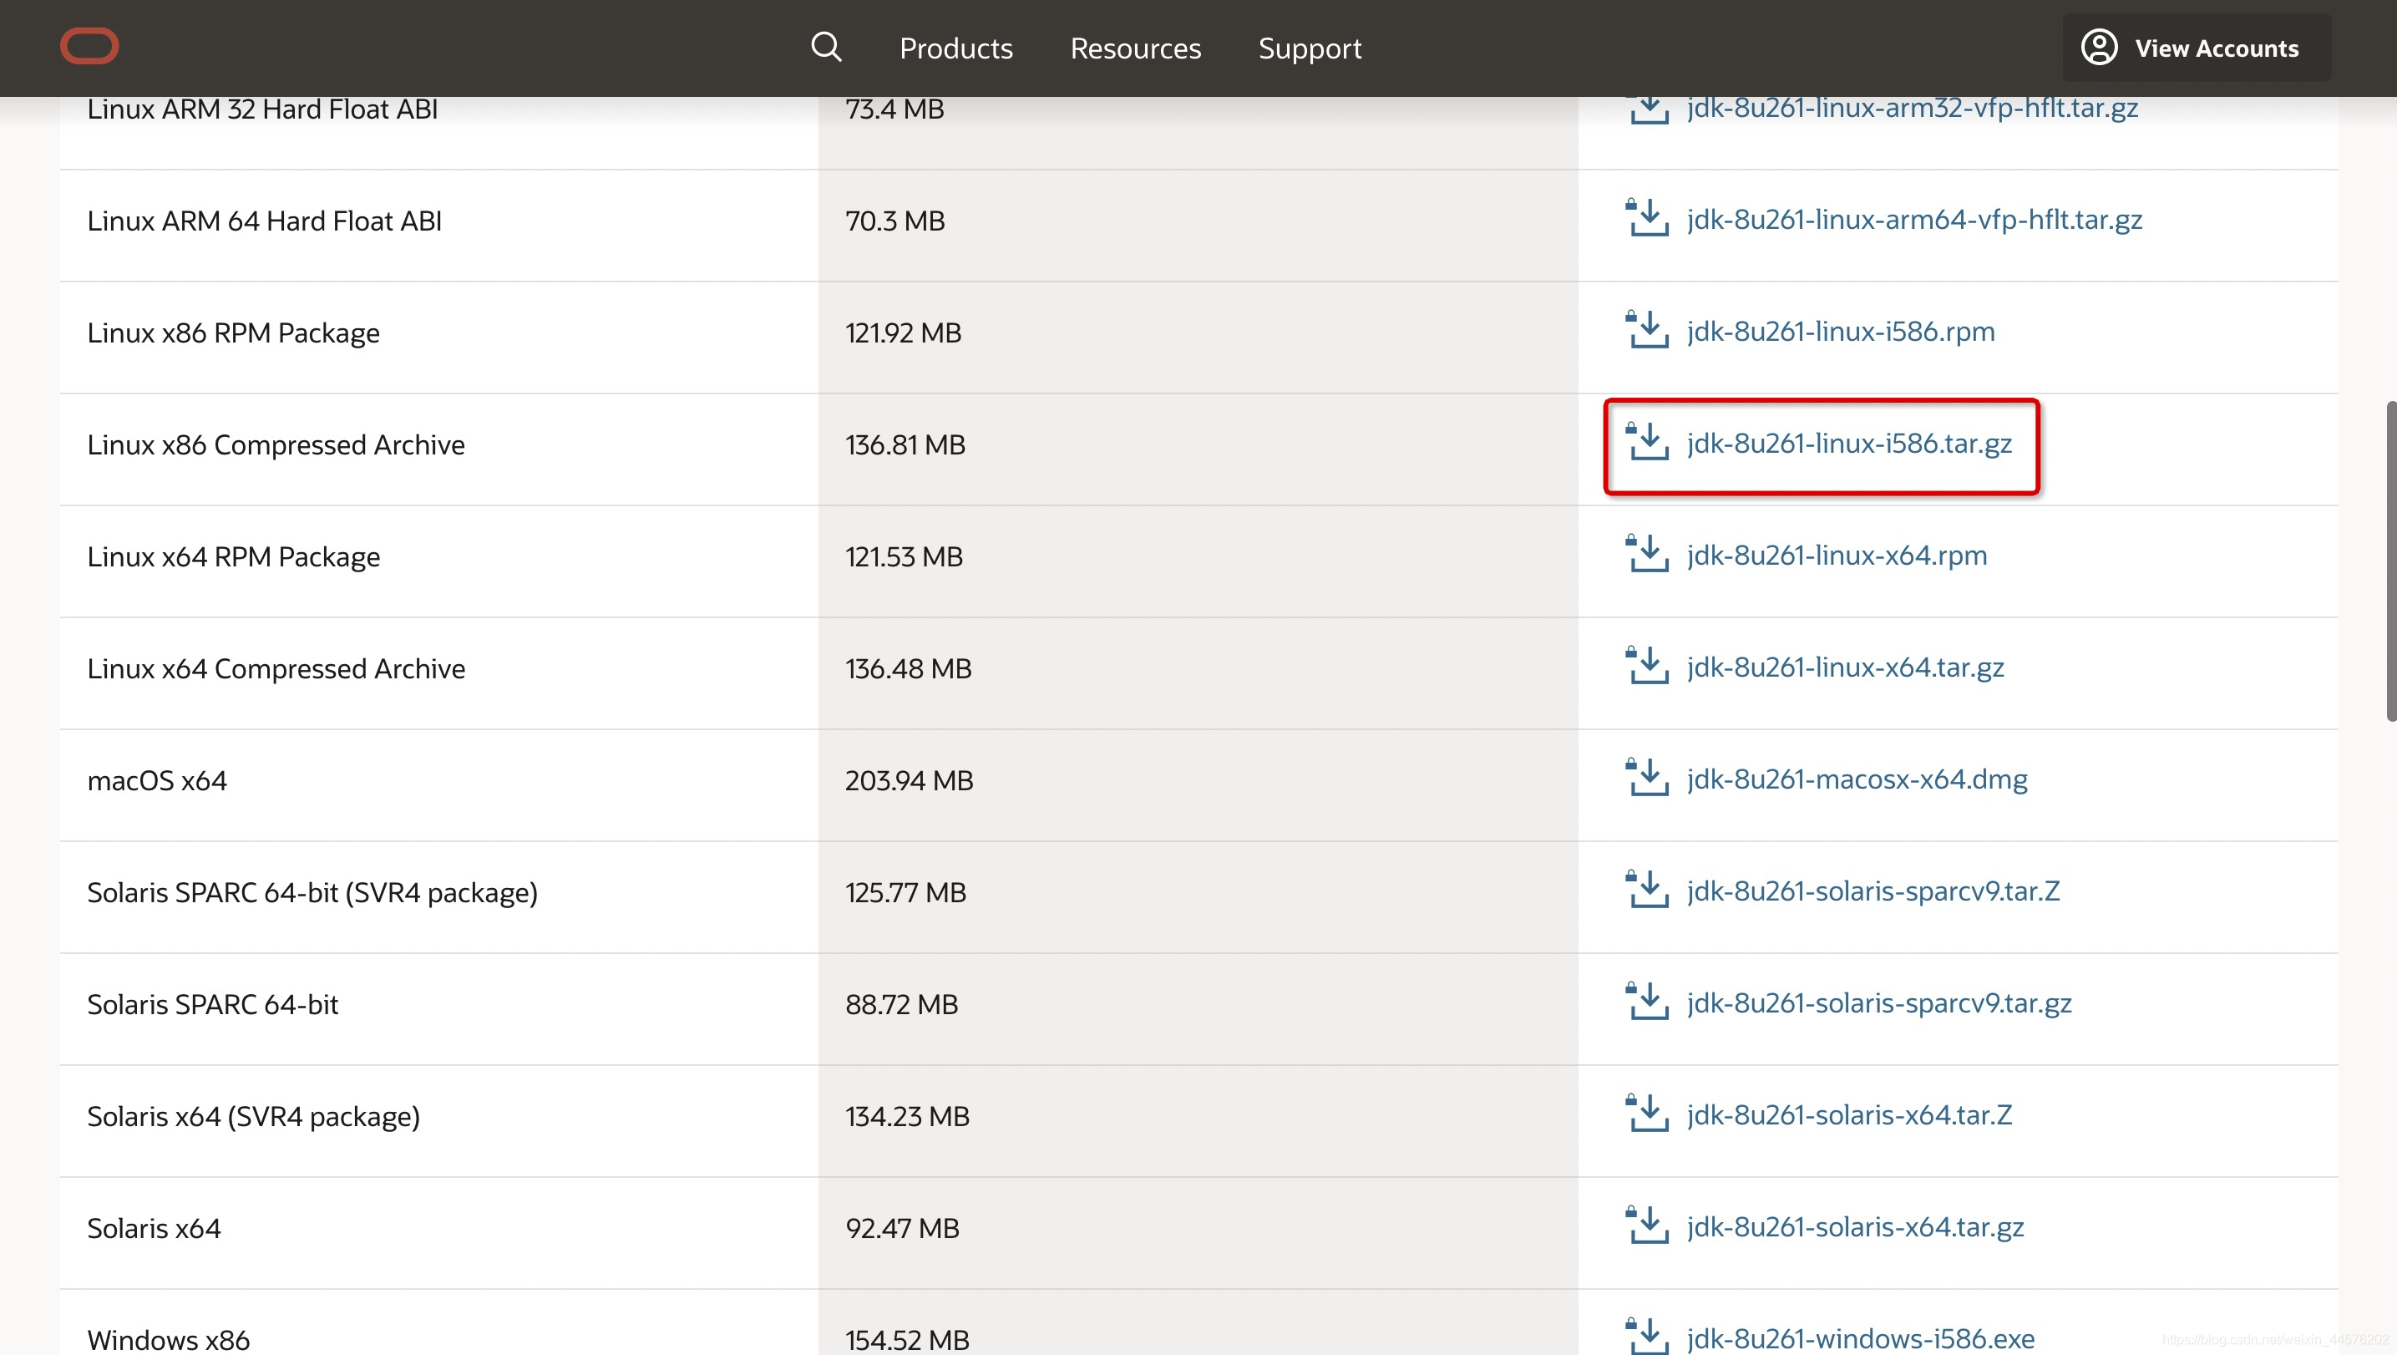Image resolution: width=2397 pixels, height=1355 pixels.
Task: Open the search magnifier icon
Action: coord(825,48)
